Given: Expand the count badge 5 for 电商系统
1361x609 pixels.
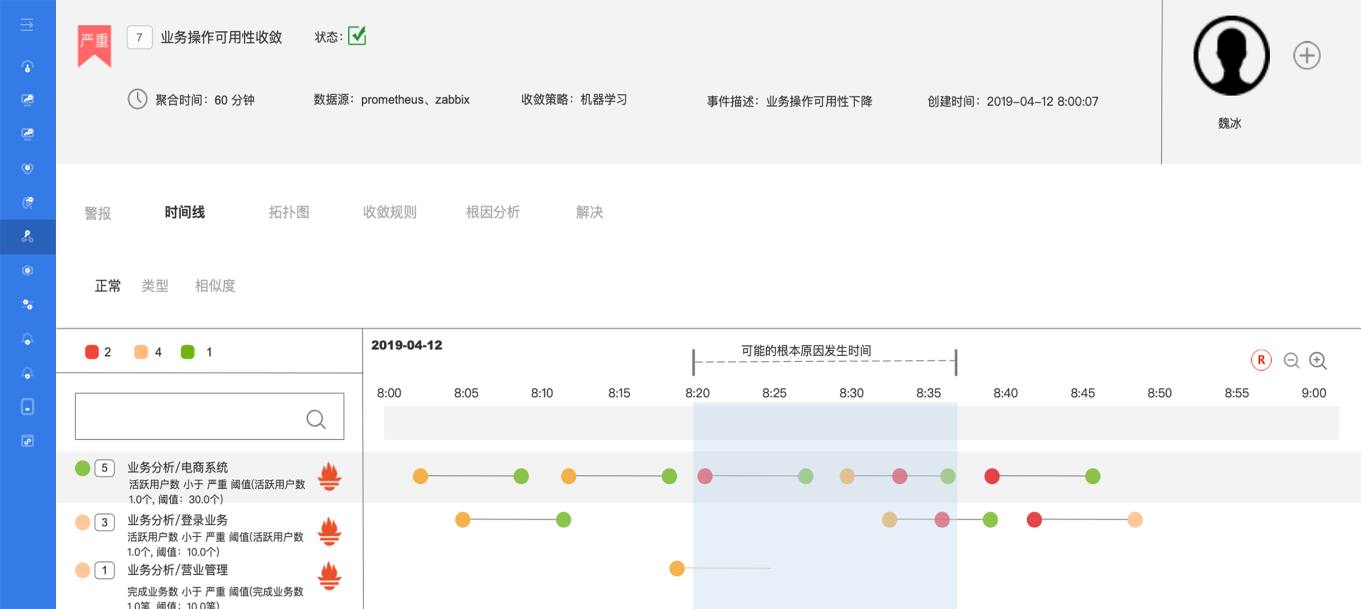Looking at the screenshot, I should tap(104, 468).
